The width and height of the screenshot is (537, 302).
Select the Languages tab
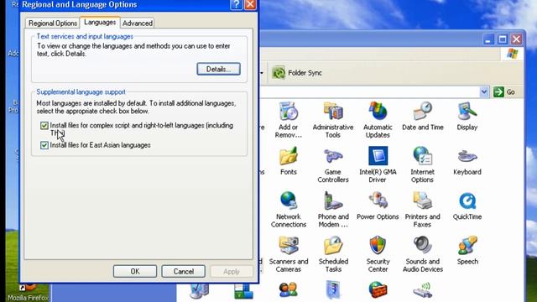click(100, 23)
